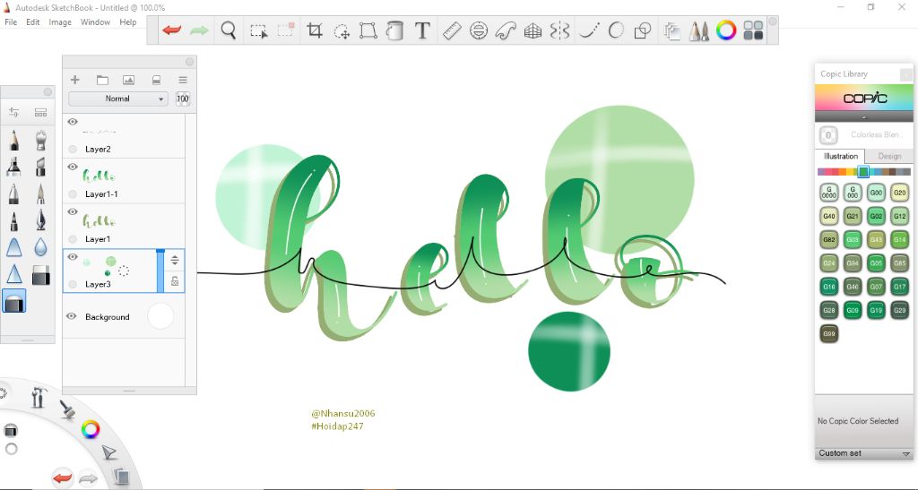918x490 pixels.
Task: Open the Color Editor wheel in toolbar
Action: (x=726, y=30)
